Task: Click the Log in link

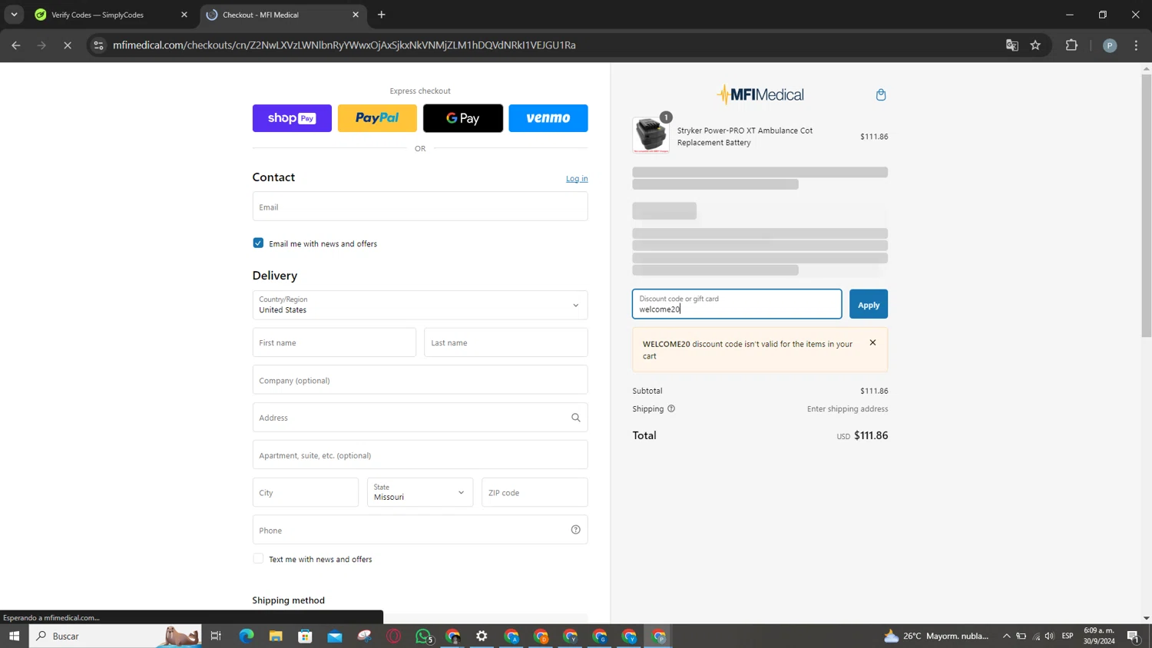Action: [x=576, y=179]
